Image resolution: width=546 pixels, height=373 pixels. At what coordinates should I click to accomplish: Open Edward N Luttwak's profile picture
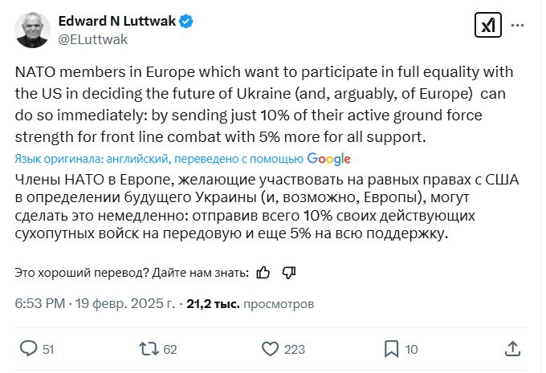[x=34, y=30]
